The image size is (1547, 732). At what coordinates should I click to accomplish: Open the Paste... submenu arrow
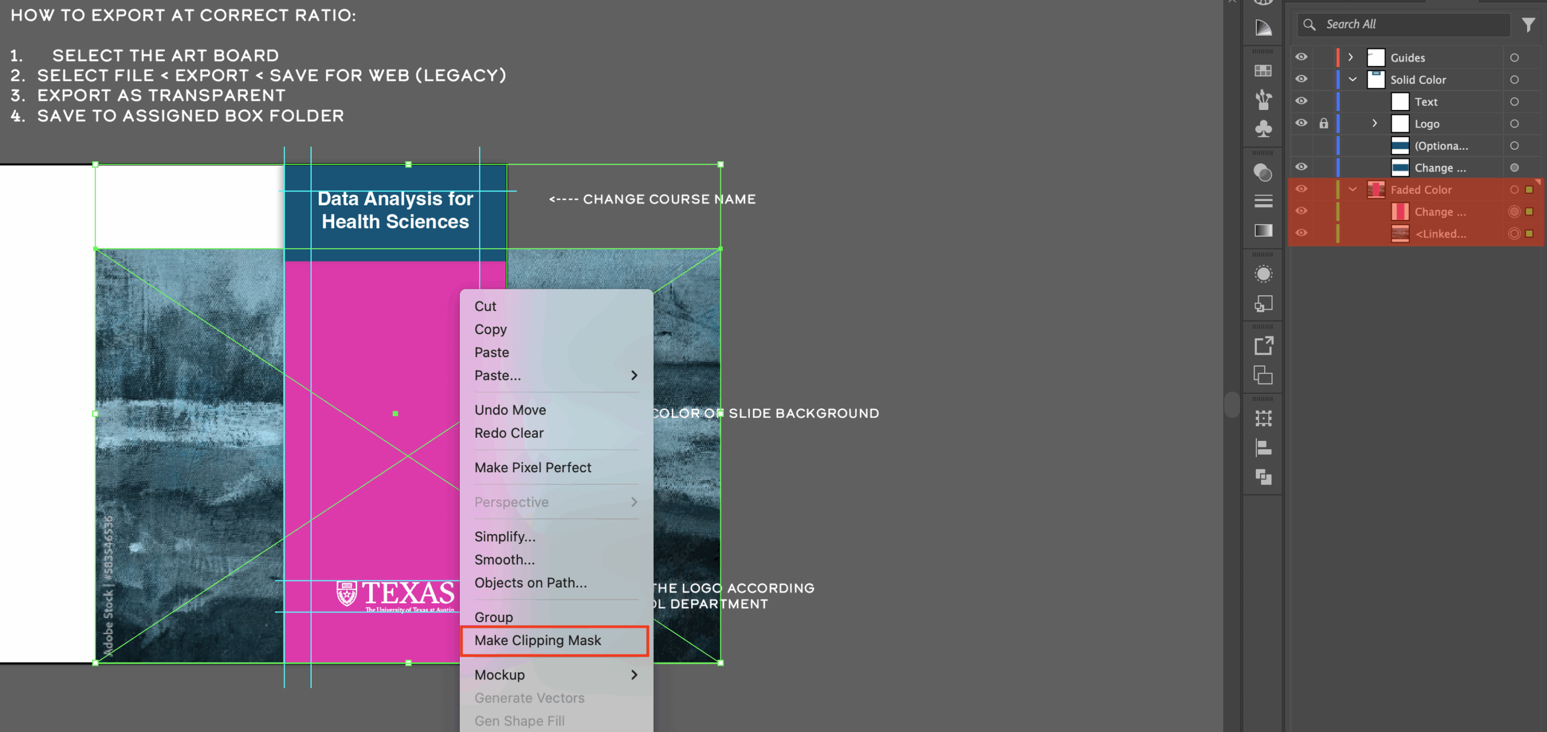(634, 376)
